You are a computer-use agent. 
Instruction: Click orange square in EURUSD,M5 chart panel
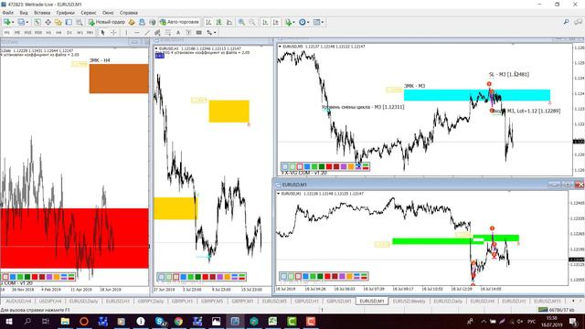(x=351, y=166)
